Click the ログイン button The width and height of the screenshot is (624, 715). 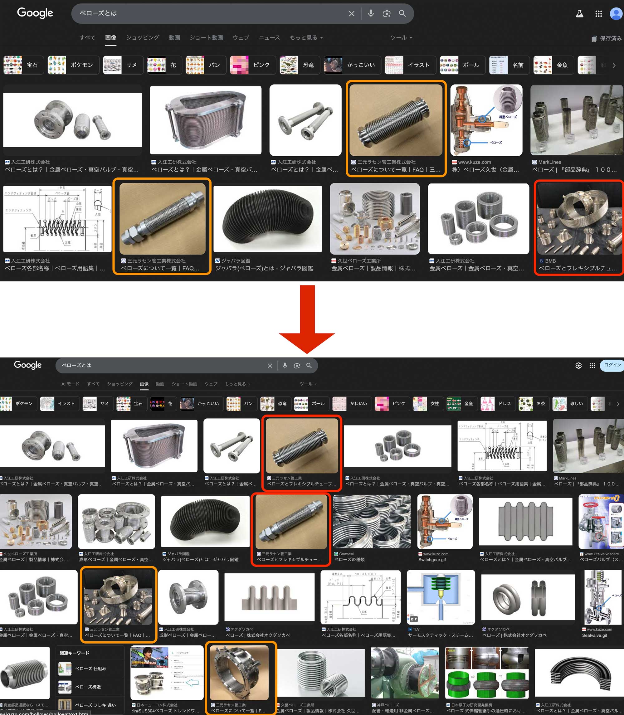pyautogui.click(x=612, y=365)
